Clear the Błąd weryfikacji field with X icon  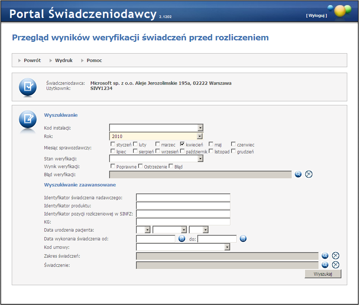click(309, 174)
